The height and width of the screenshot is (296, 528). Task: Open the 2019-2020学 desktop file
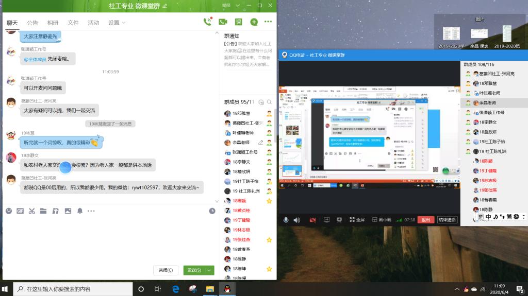[451, 37]
